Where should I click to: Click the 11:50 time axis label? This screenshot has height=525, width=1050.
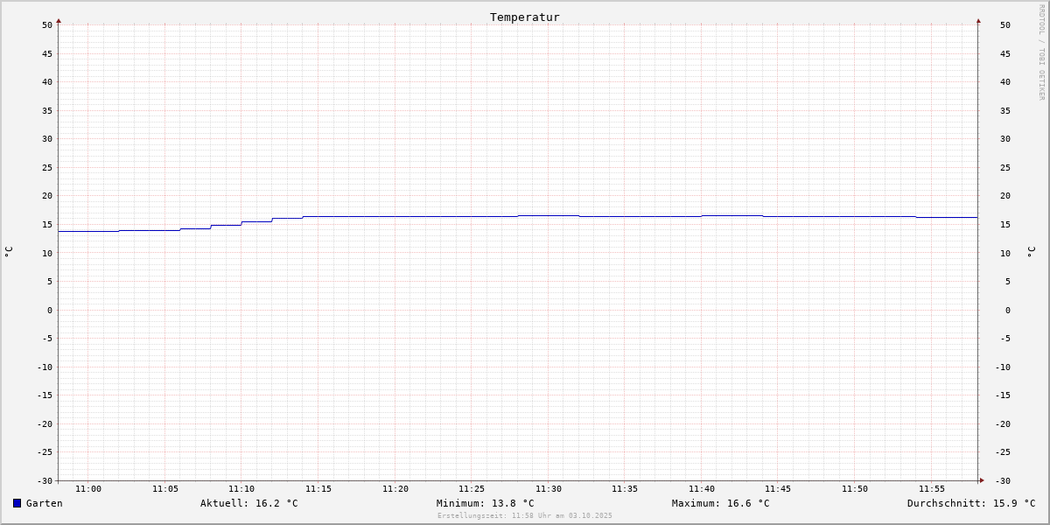tap(855, 489)
